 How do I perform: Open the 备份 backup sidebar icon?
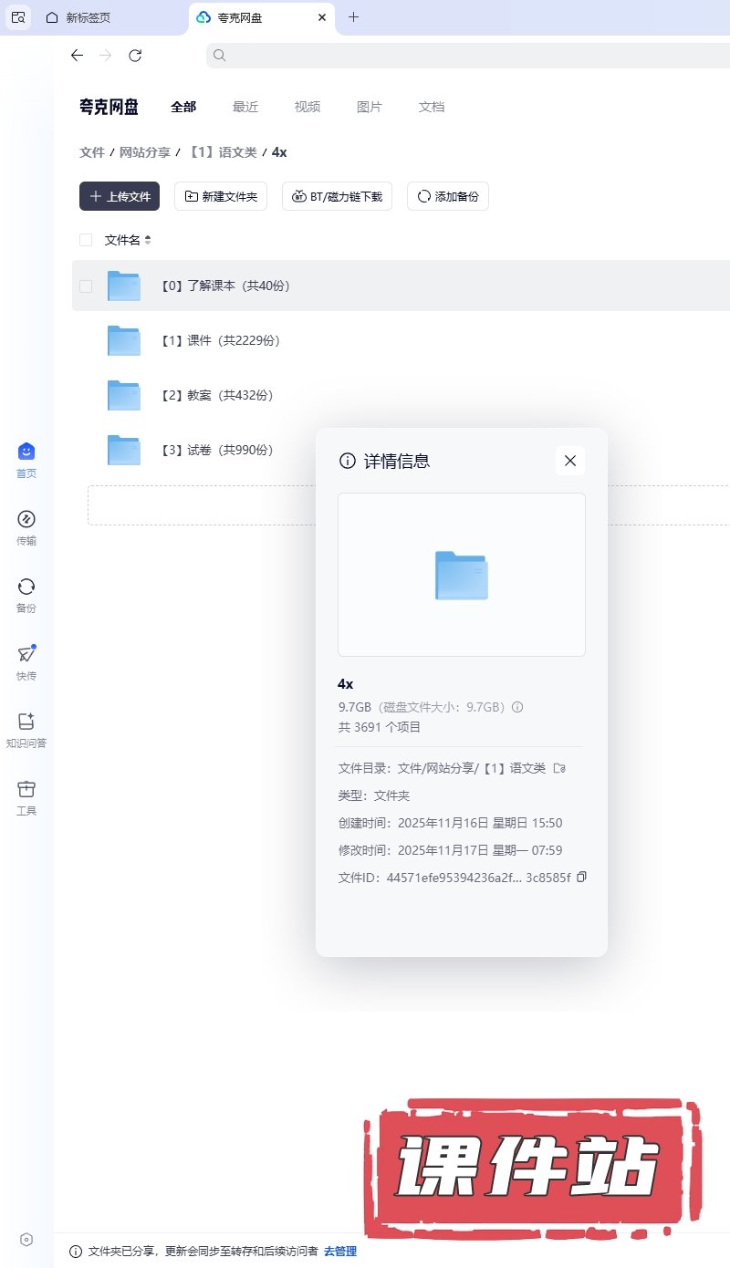click(x=26, y=587)
